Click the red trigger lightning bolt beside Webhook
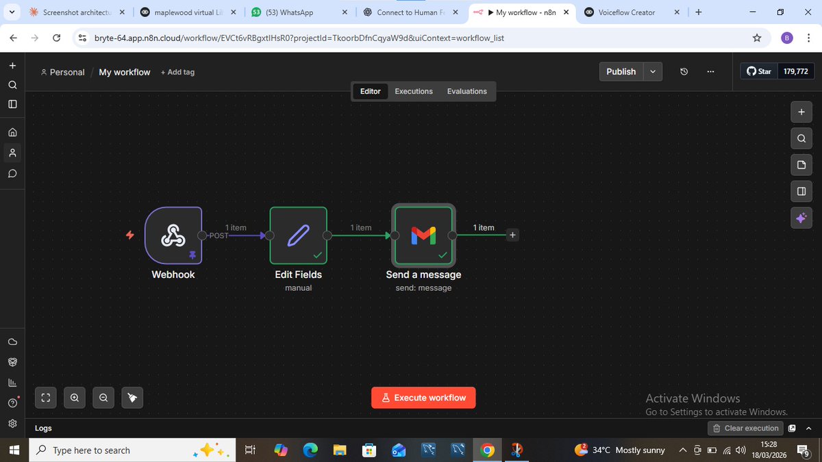The width and height of the screenshot is (822, 462). click(x=130, y=235)
